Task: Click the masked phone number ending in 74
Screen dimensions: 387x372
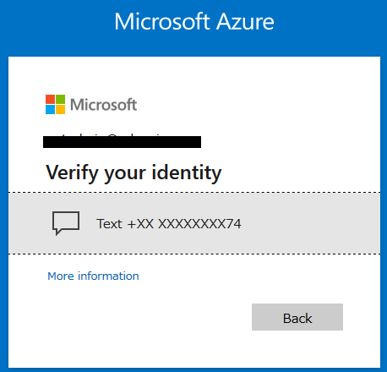Action: (x=184, y=224)
